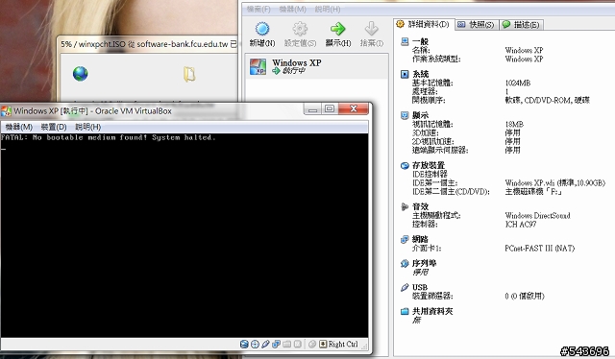Viewport: 615px width, 359px height.
Task: Open the Details (詳細資料) tab
Action: tap(424, 24)
